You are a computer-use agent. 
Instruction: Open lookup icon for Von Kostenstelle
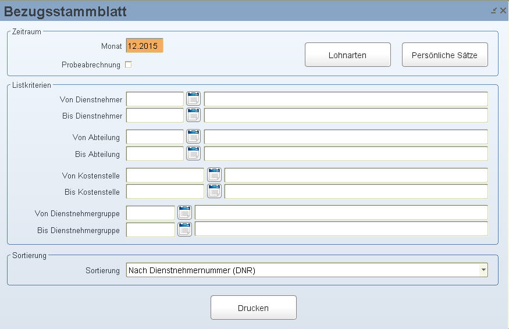pos(214,175)
